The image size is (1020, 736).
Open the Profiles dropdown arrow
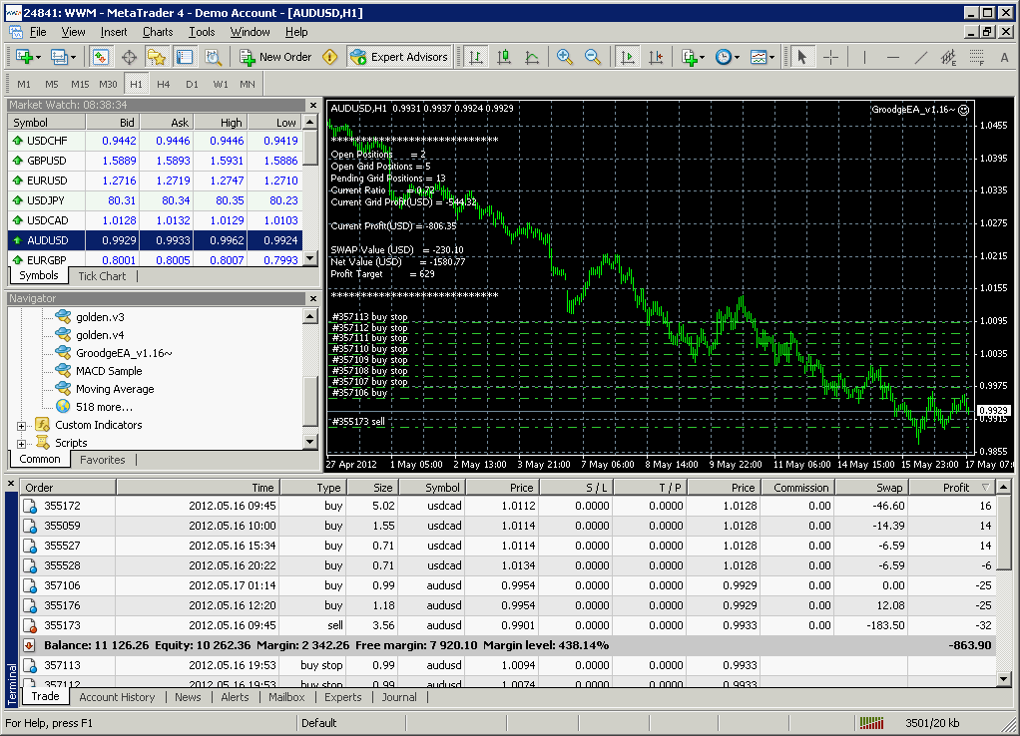(73, 57)
